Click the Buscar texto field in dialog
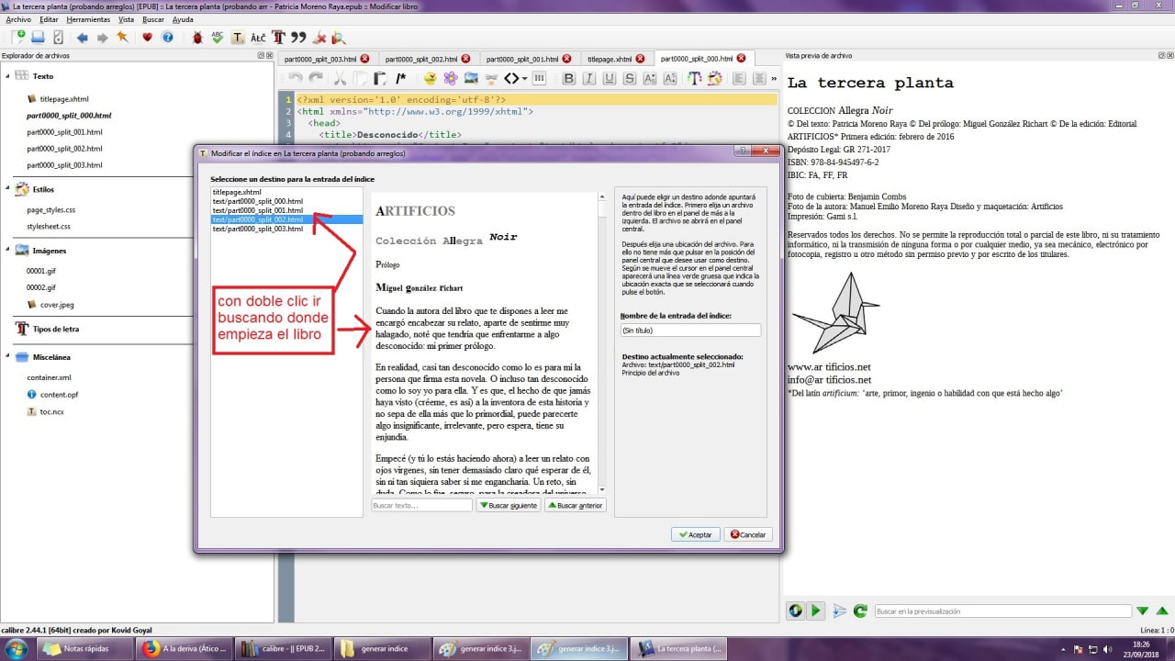This screenshot has width=1175, height=661. click(x=422, y=505)
